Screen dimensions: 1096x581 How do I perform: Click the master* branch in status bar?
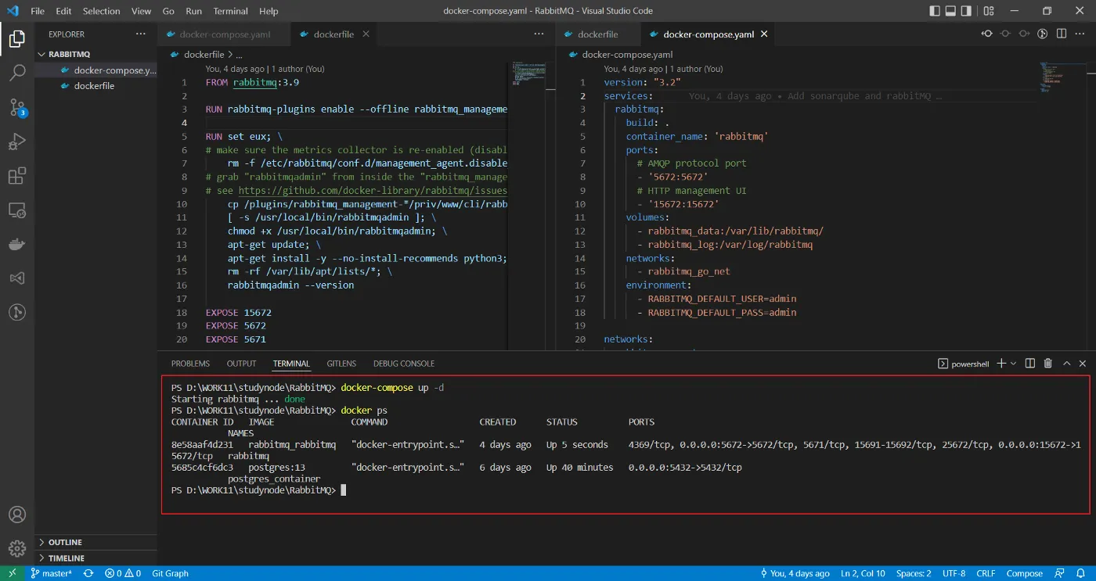point(51,573)
